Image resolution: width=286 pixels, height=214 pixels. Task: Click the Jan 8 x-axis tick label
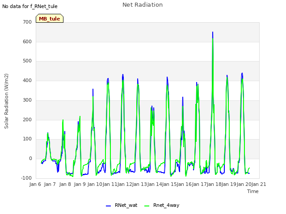click(x=65, y=184)
